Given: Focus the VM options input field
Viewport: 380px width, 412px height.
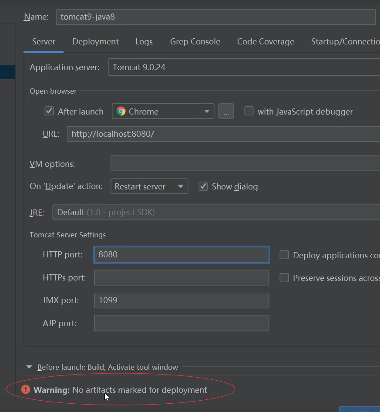Looking at the screenshot, I should [245, 163].
